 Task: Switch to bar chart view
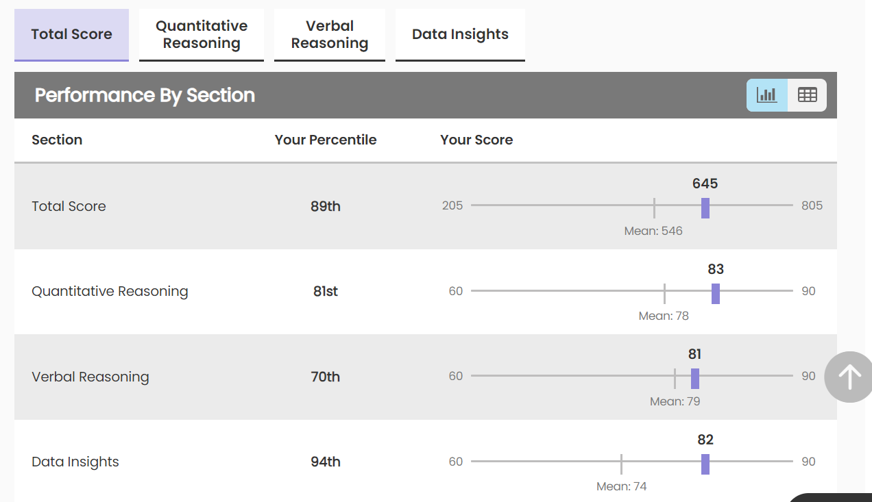point(767,95)
